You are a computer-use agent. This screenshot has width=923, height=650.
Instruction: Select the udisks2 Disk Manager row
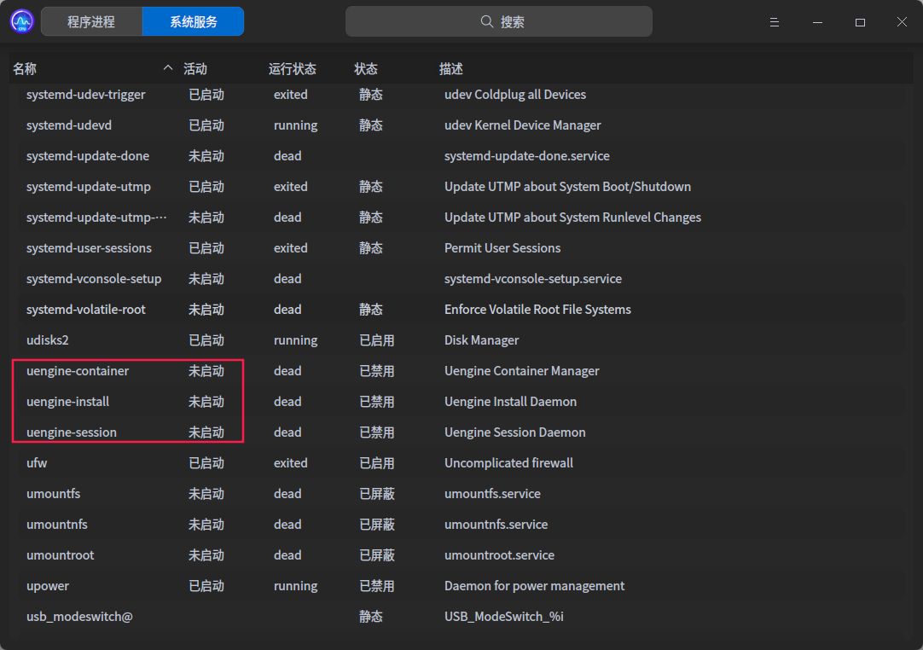(x=48, y=340)
